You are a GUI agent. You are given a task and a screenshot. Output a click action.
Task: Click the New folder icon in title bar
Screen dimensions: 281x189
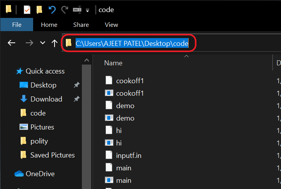(39, 10)
